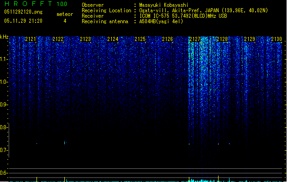Click the 2122 time marker
Viewport: 287px width, 182px height.
(x=58, y=39)
